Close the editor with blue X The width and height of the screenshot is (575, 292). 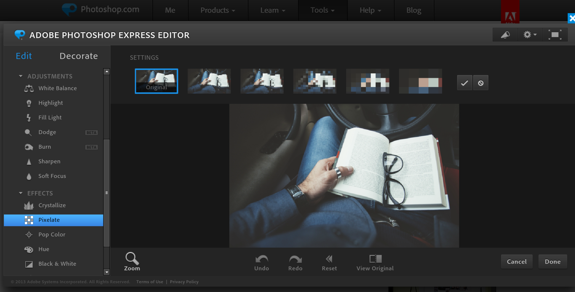click(571, 19)
